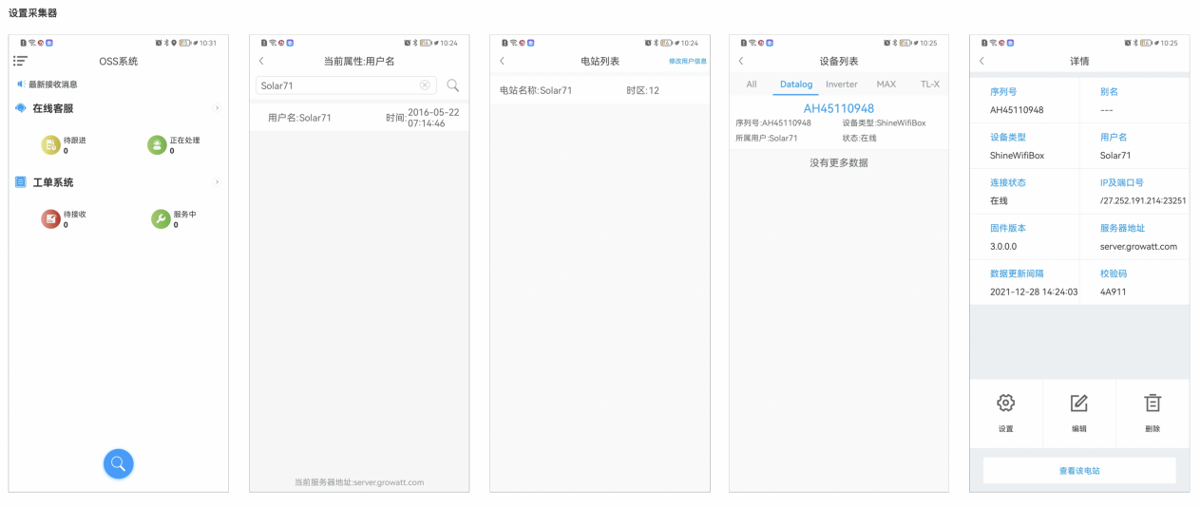Clear the Solar71 search text
The image size is (1200, 508).
coord(425,85)
